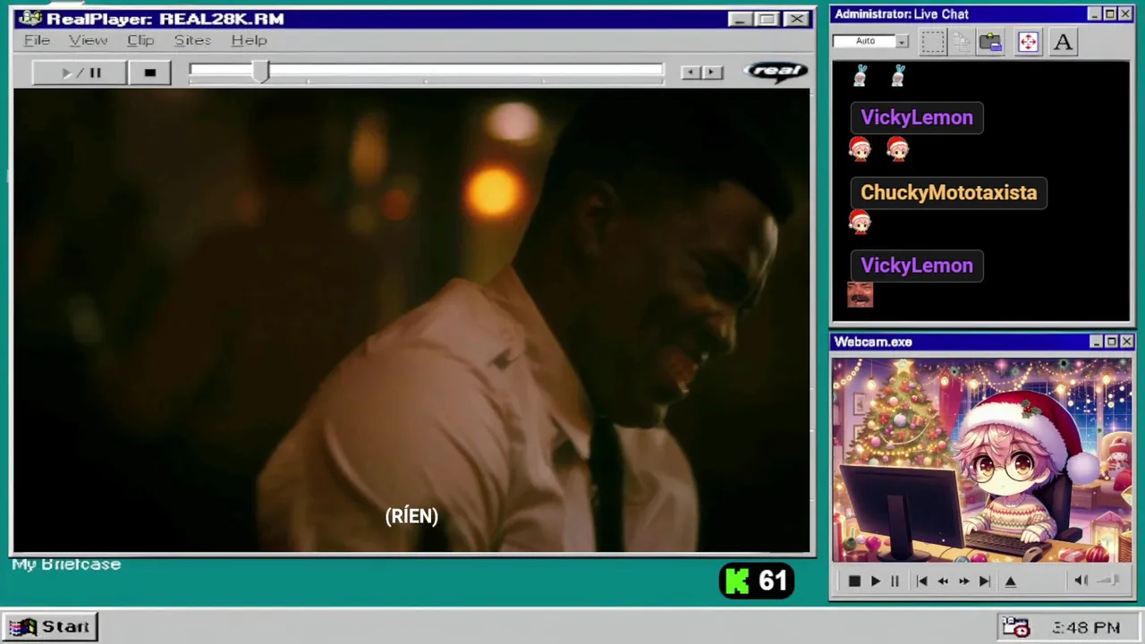Click the webcam anime avatar image

pos(981,461)
